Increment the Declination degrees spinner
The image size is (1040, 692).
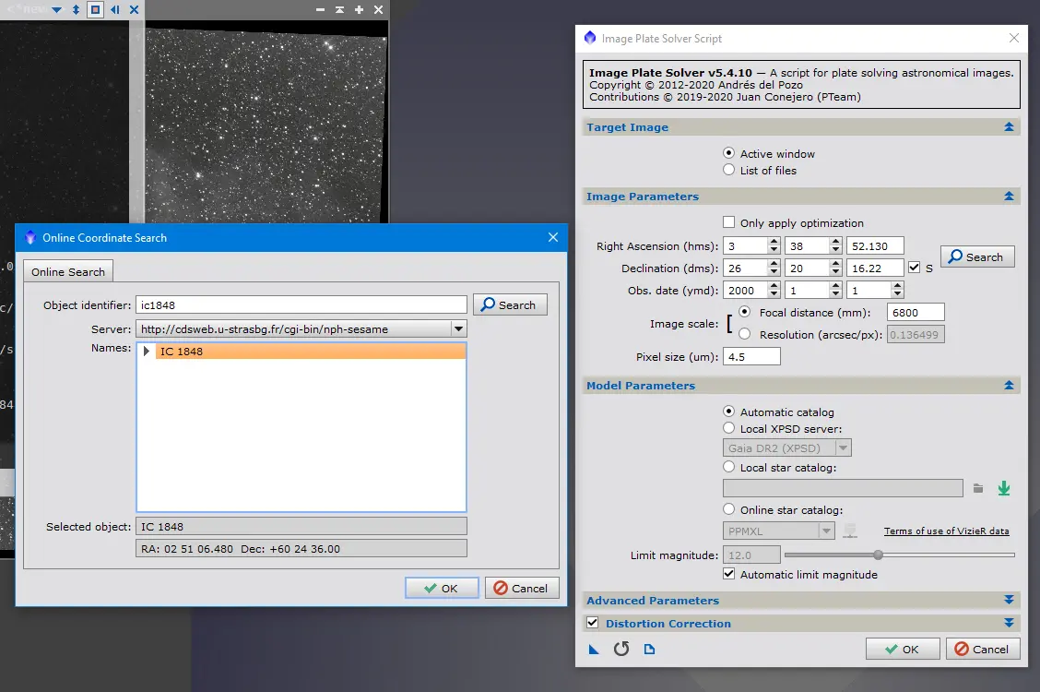point(774,263)
